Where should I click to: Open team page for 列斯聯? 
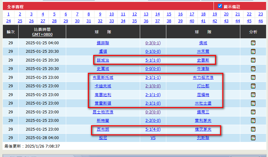pos(203,138)
